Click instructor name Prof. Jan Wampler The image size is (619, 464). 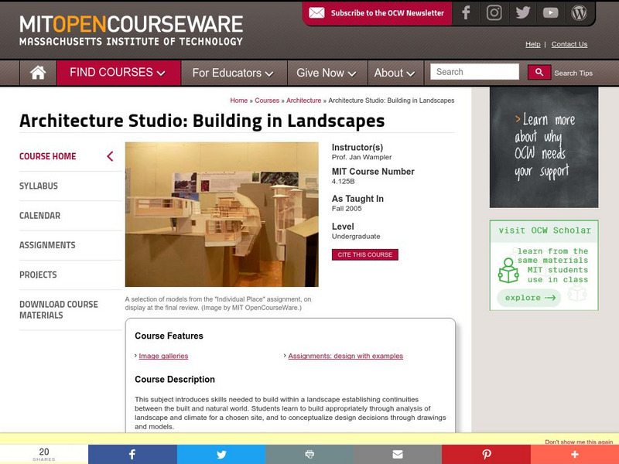point(361,157)
